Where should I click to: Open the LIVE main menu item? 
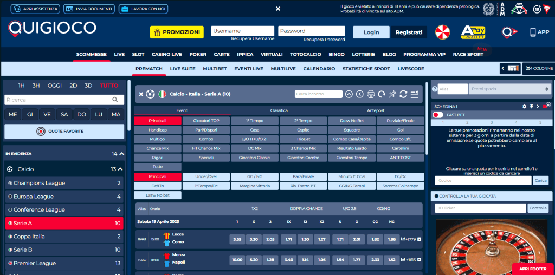119,54
